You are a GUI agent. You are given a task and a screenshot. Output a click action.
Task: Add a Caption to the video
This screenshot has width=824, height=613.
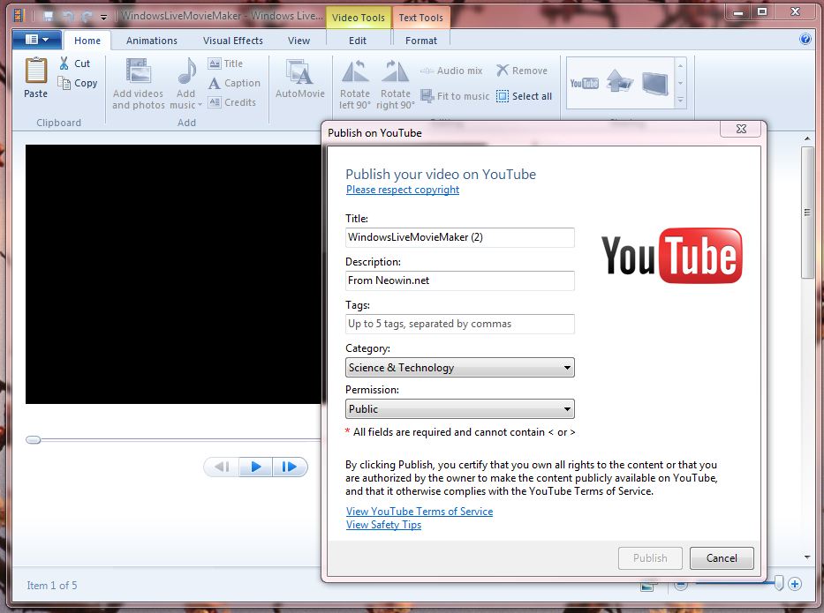(234, 83)
